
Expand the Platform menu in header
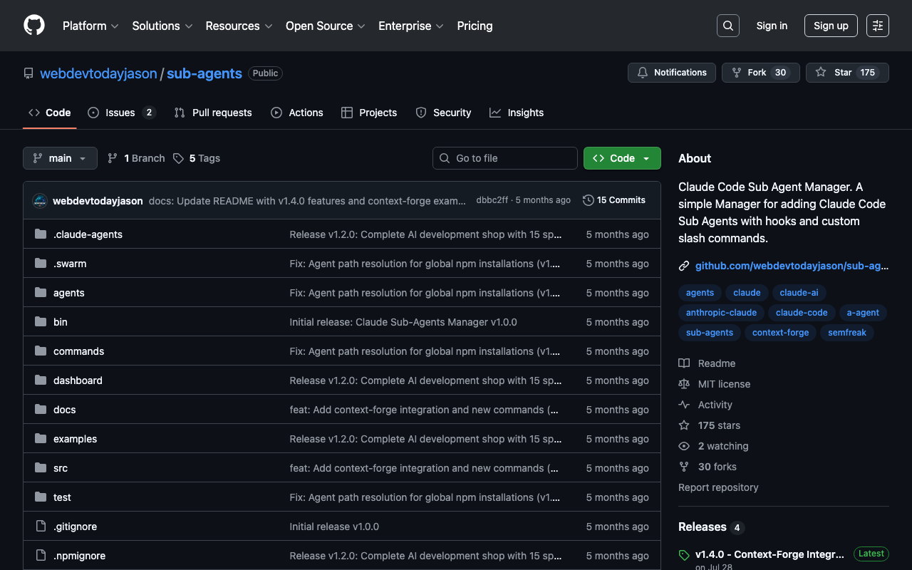tap(90, 26)
